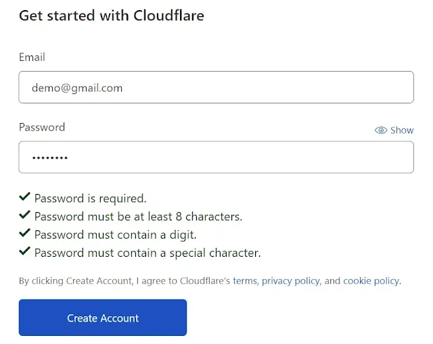Image resolution: width=433 pixels, height=344 pixels.
Task: Click checkmark next to Password is required
Action: click(x=24, y=197)
